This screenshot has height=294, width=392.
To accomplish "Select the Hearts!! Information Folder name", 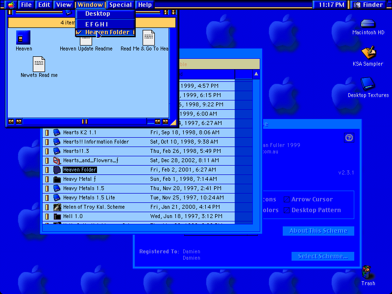I will [96, 142].
